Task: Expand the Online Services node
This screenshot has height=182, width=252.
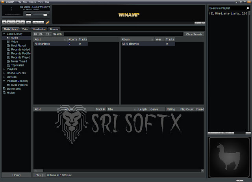Action: (x=4, y=73)
